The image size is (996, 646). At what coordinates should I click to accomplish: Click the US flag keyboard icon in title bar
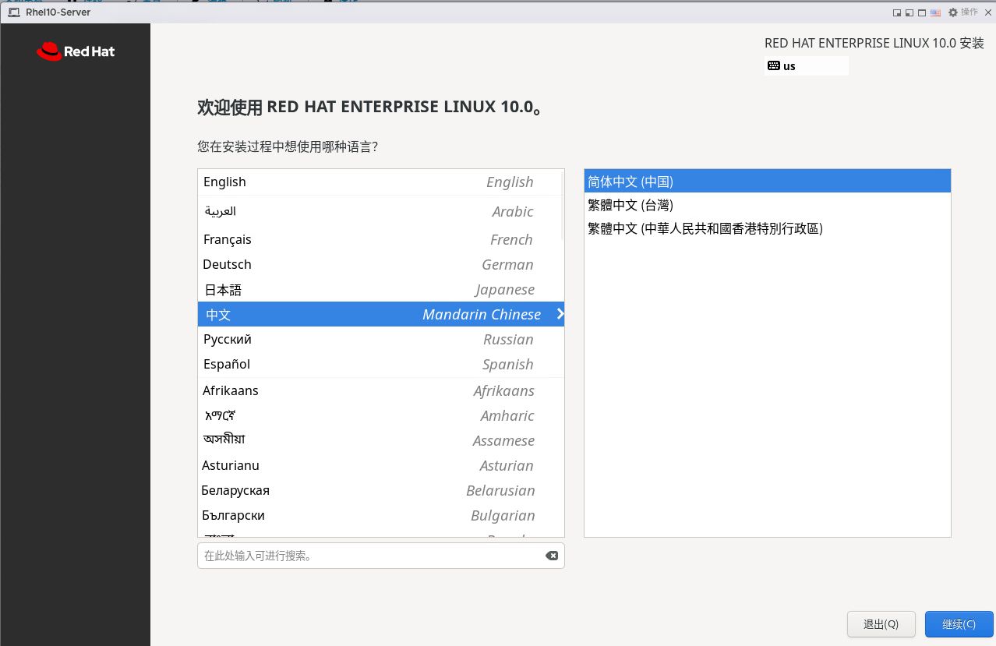click(935, 12)
